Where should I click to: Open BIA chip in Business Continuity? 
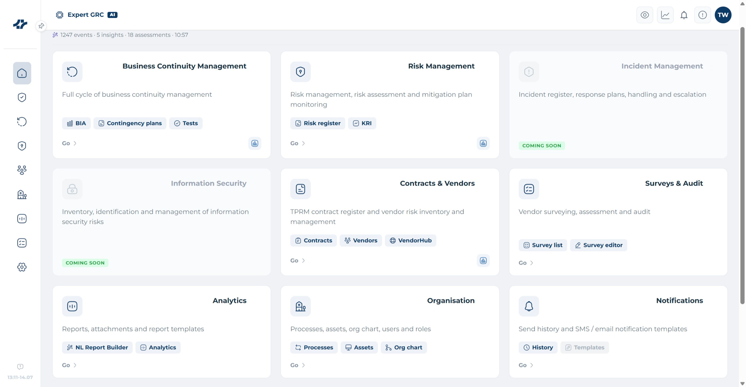click(x=76, y=123)
